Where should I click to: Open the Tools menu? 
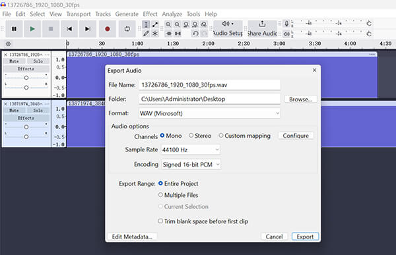click(193, 14)
